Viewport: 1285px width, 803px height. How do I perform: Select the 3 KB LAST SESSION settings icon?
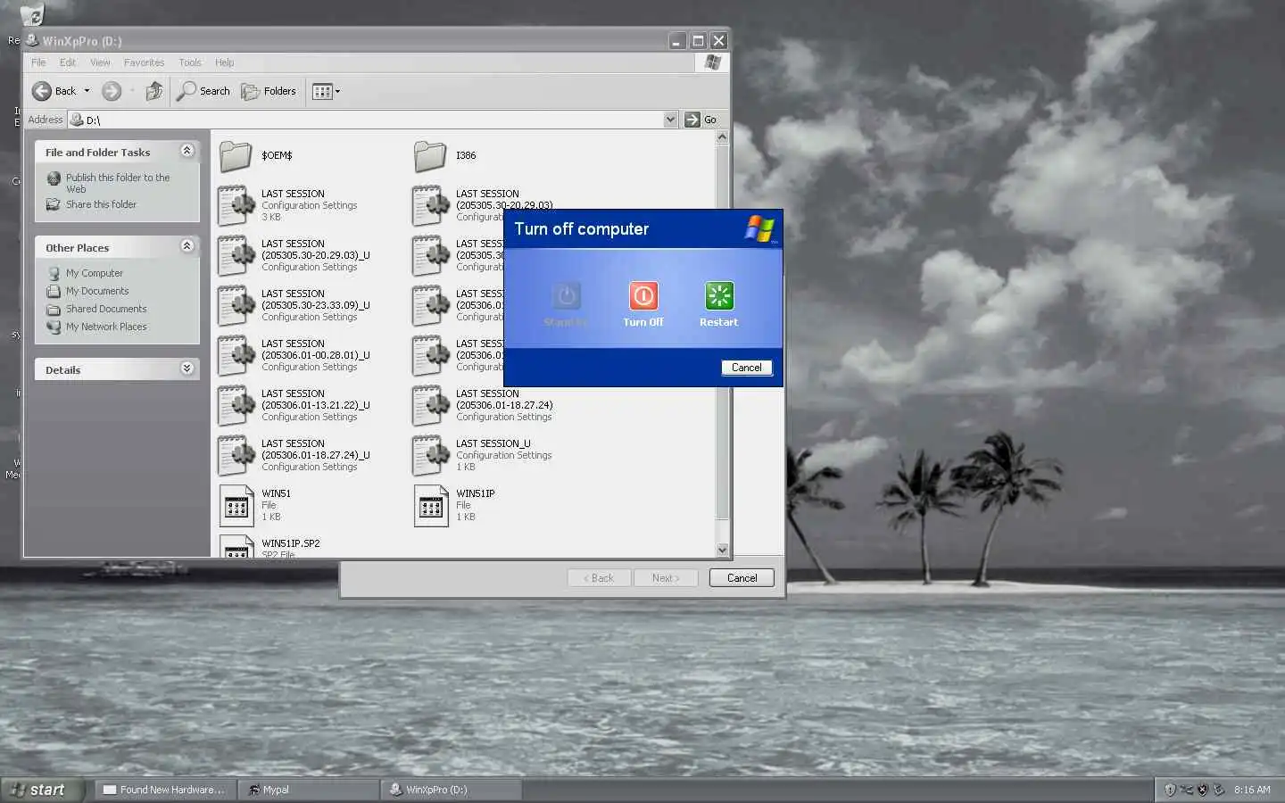coord(236,205)
